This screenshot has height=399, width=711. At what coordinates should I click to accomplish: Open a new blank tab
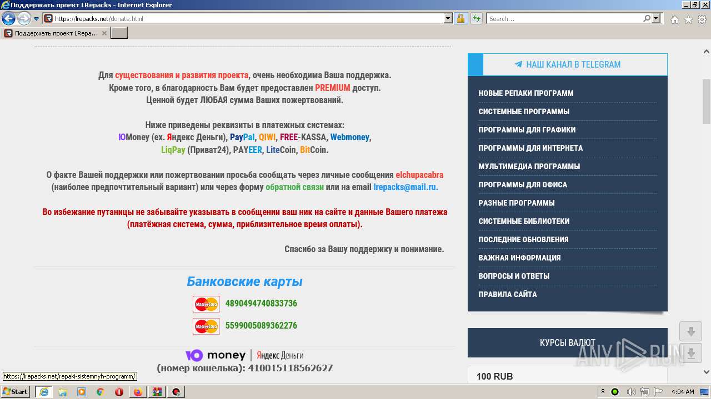click(x=119, y=33)
